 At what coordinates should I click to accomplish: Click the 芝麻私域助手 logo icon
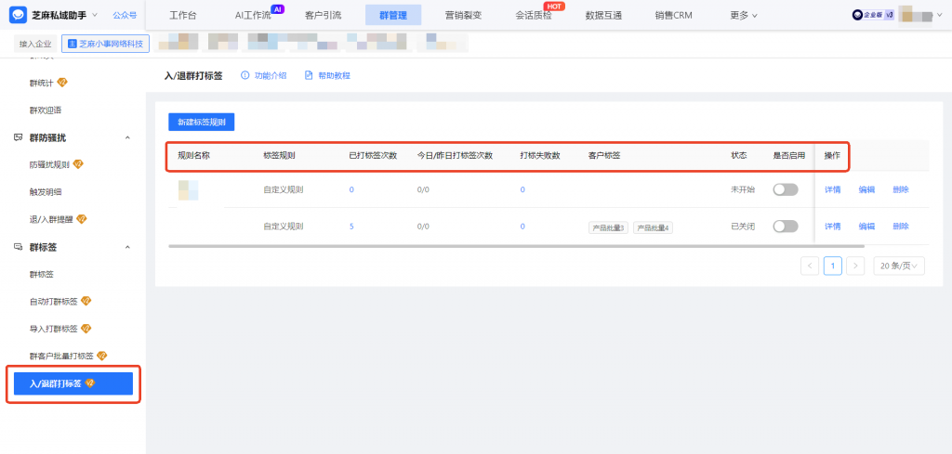click(18, 15)
